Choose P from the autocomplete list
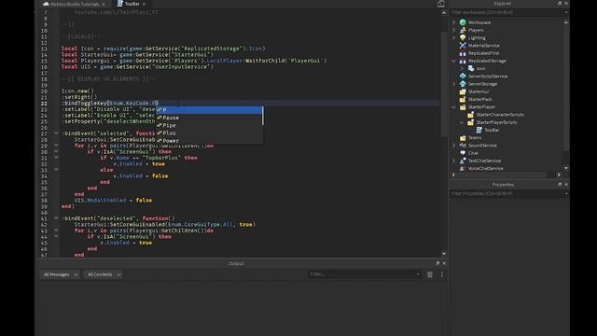597x336 pixels. [x=209, y=110]
